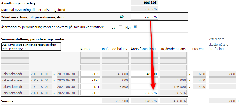This screenshot has width=239, height=106.
Task: Select Ingående balans 55 000
Action: (115, 80)
